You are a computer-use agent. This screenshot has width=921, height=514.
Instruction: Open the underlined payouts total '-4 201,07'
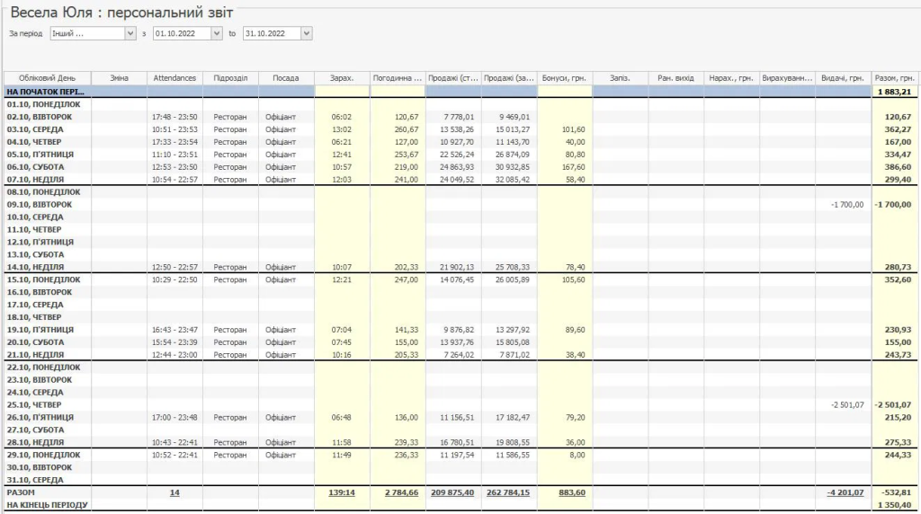845,492
